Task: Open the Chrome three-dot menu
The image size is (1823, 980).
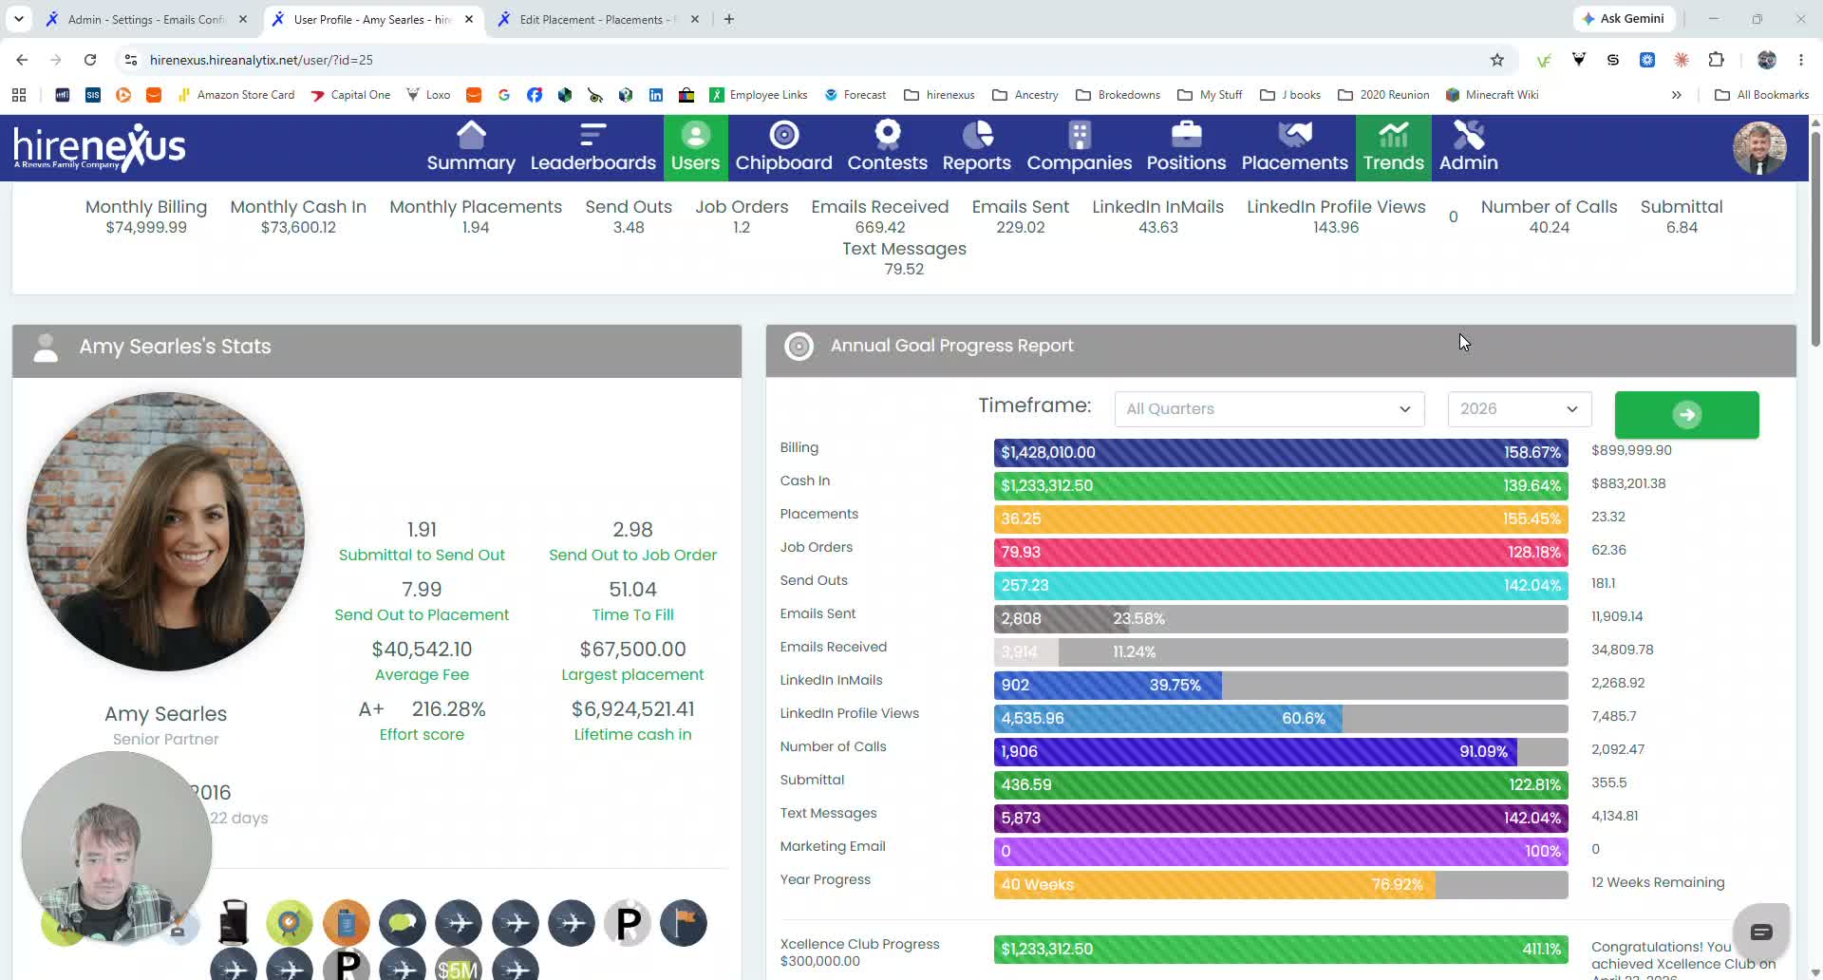Action: coord(1801,60)
